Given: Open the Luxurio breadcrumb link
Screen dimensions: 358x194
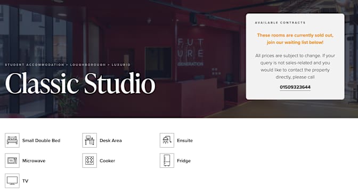Looking at the screenshot, I should tap(121, 64).
